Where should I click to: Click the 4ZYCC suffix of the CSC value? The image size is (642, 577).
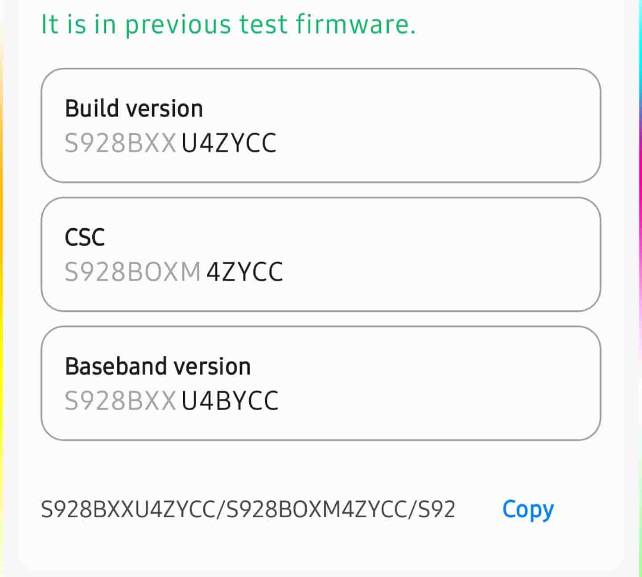point(244,272)
